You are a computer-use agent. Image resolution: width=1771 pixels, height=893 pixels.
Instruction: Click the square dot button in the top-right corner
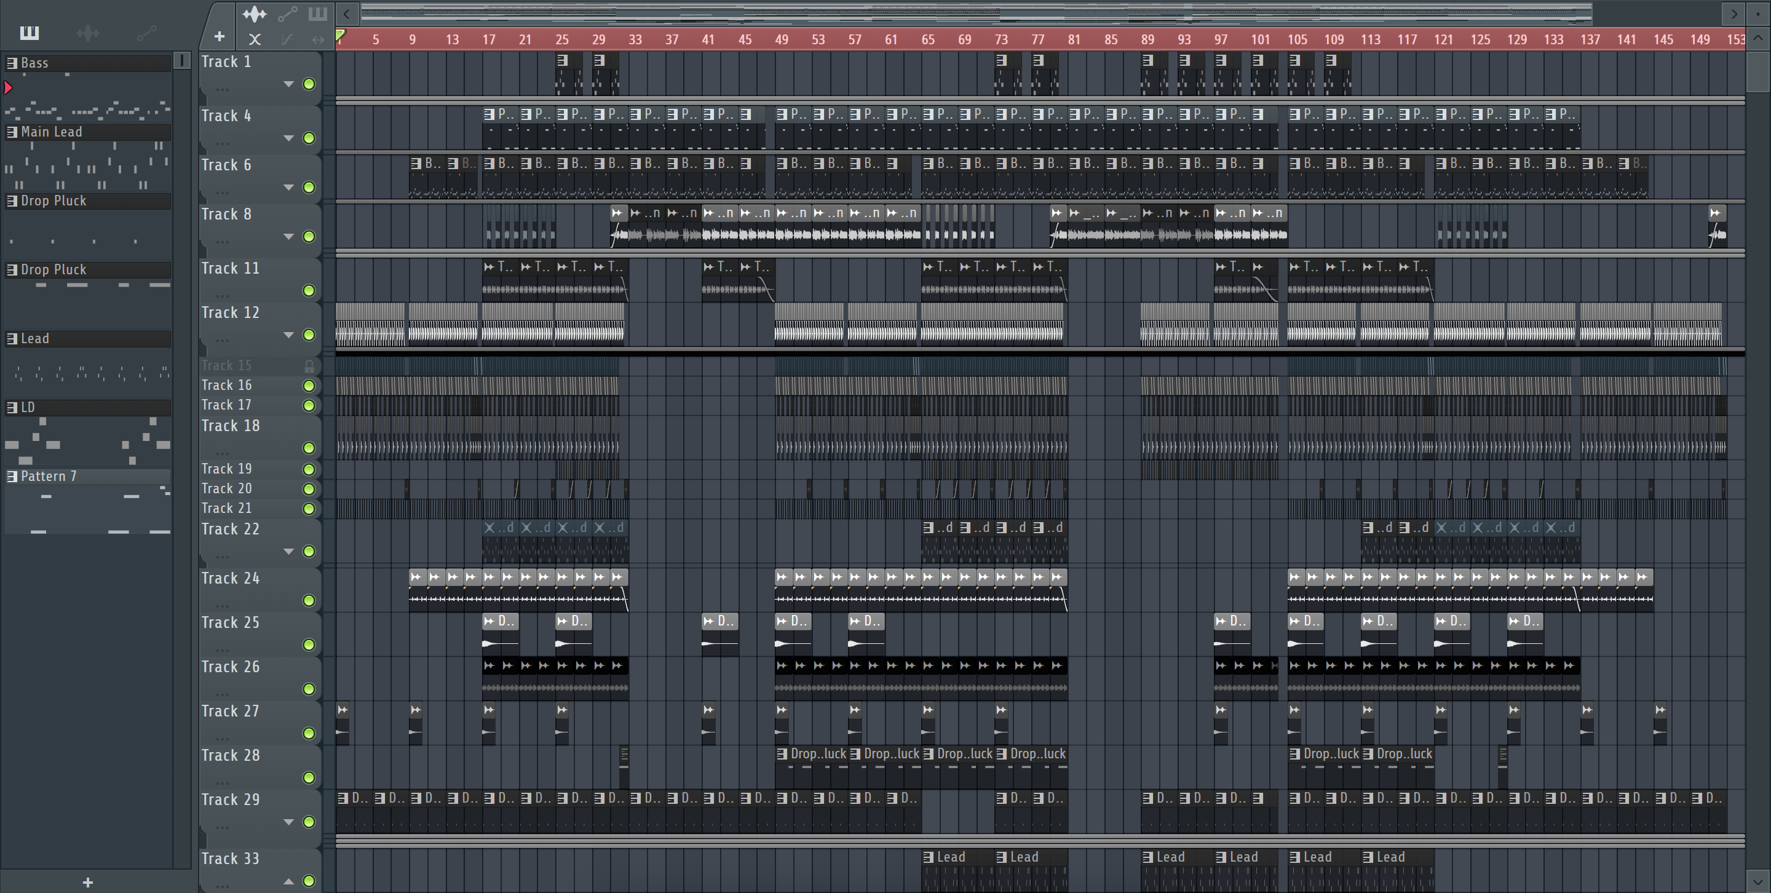coord(1758,13)
